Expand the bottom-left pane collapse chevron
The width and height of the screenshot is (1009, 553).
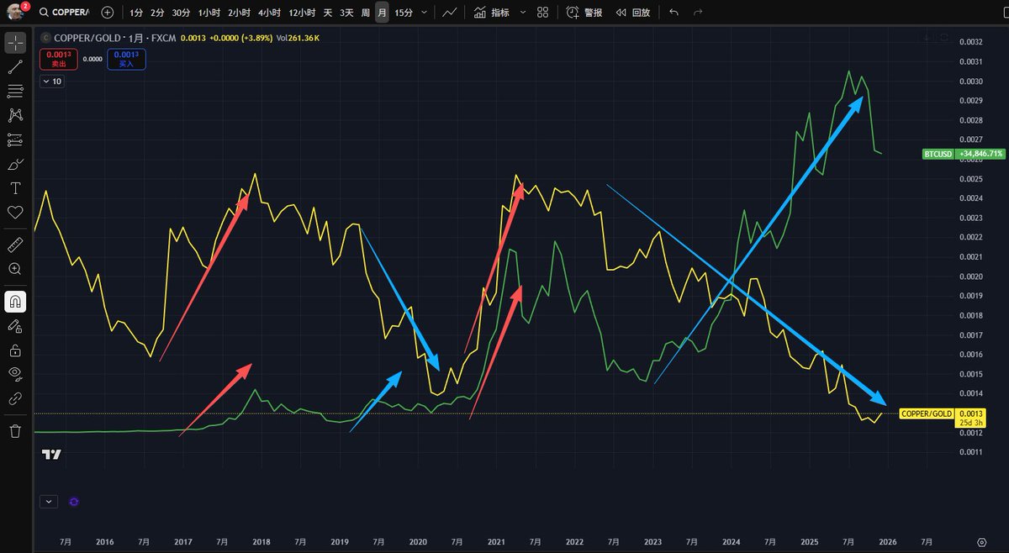48,501
